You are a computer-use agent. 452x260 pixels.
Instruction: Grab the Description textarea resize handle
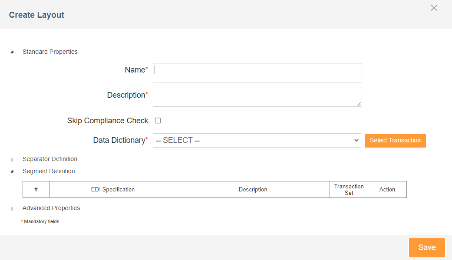tap(359, 104)
